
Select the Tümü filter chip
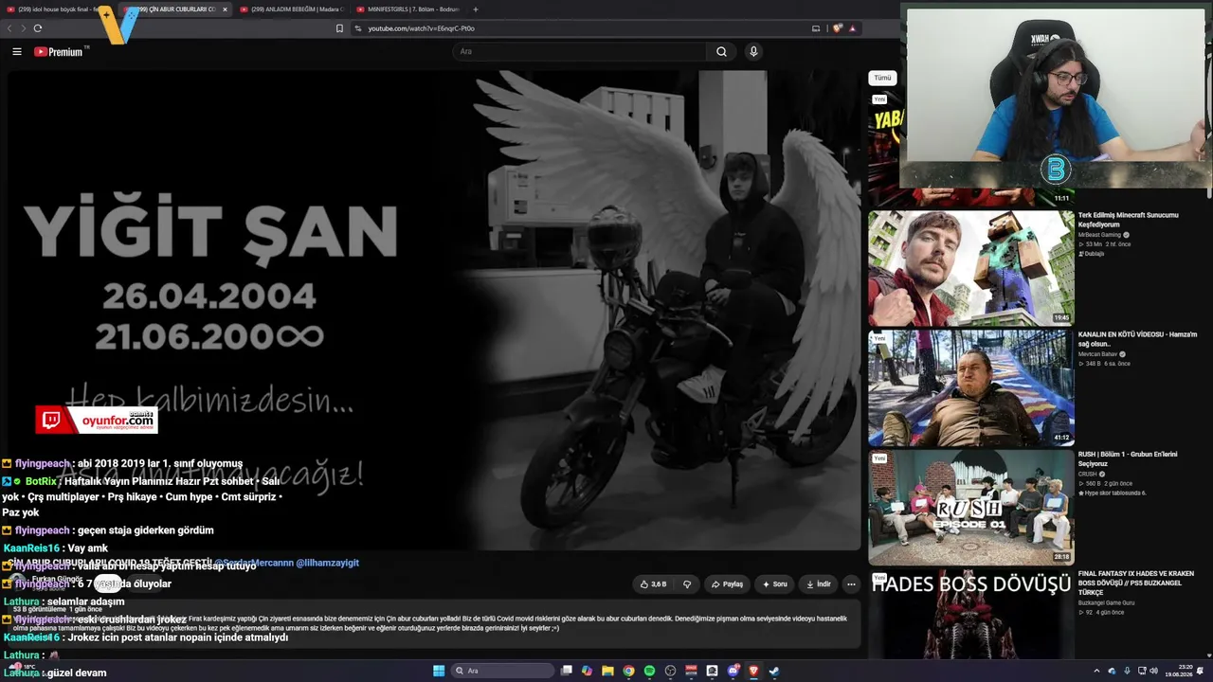[x=882, y=78]
